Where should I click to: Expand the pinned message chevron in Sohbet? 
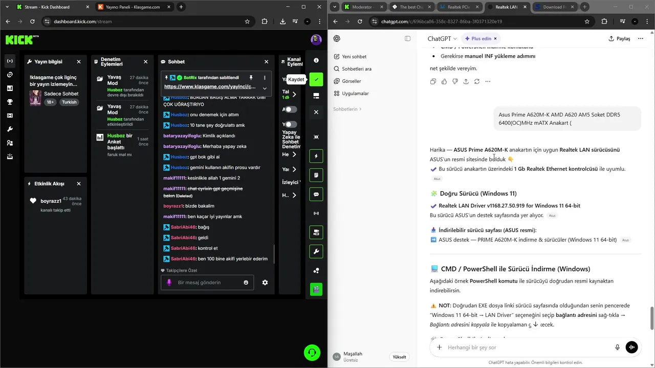coord(265,88)
